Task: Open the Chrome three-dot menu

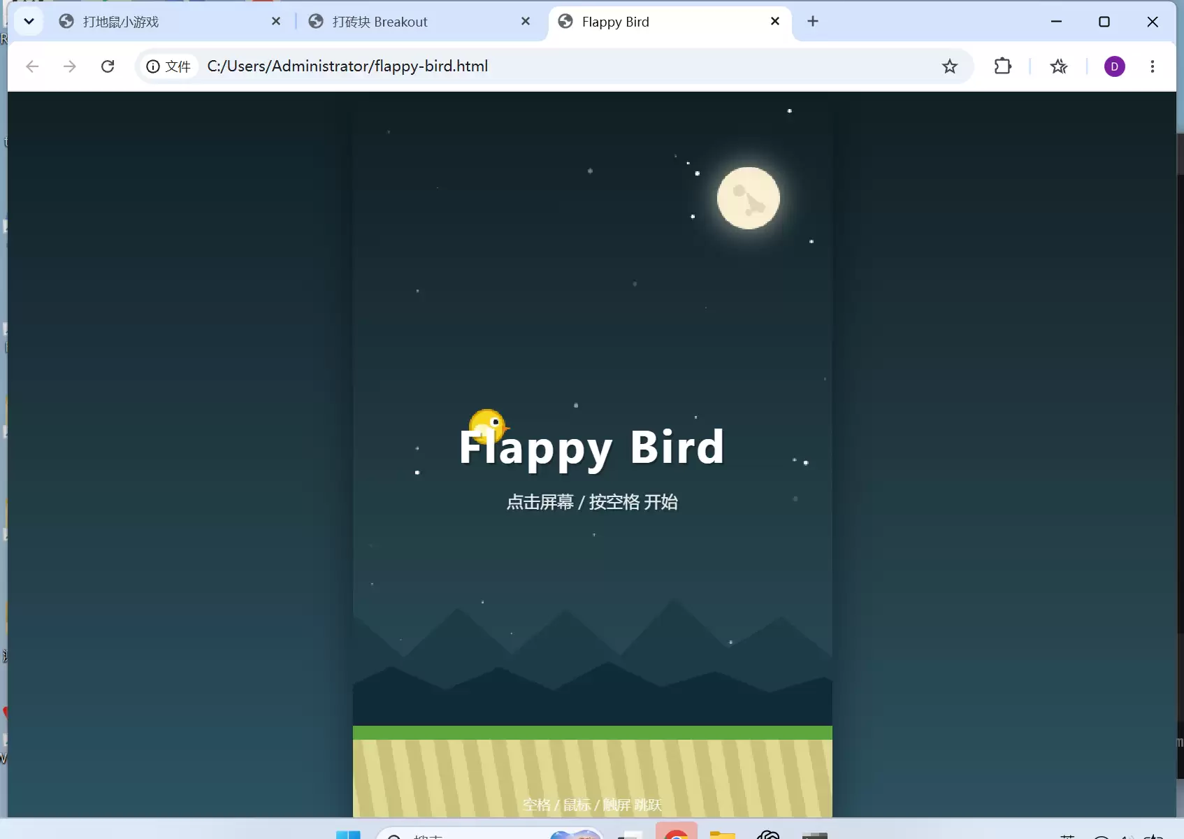Action: [1153, 66]
